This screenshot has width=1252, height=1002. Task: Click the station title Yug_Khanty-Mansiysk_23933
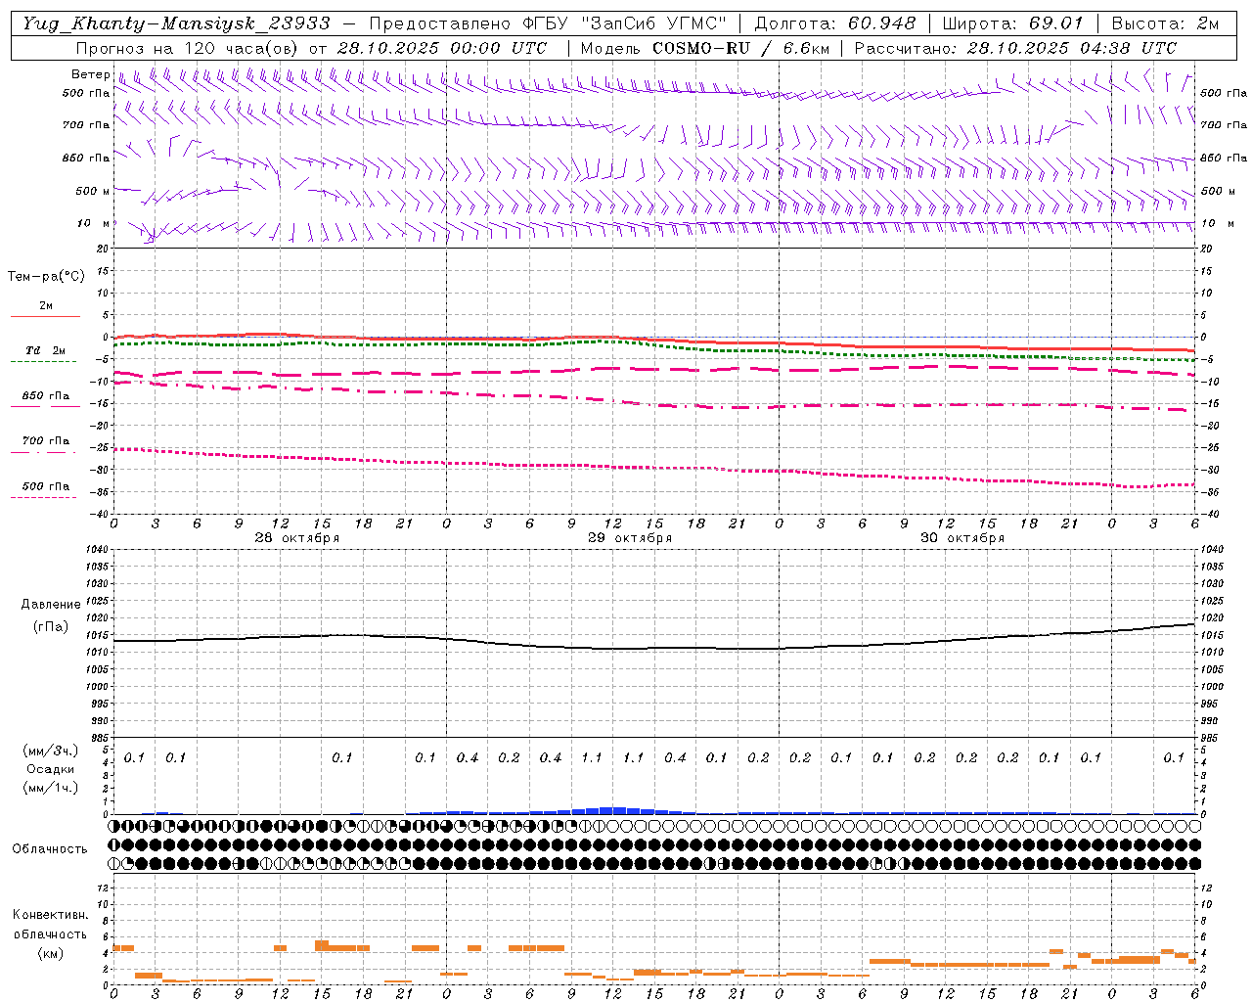(x=175, y=23)
